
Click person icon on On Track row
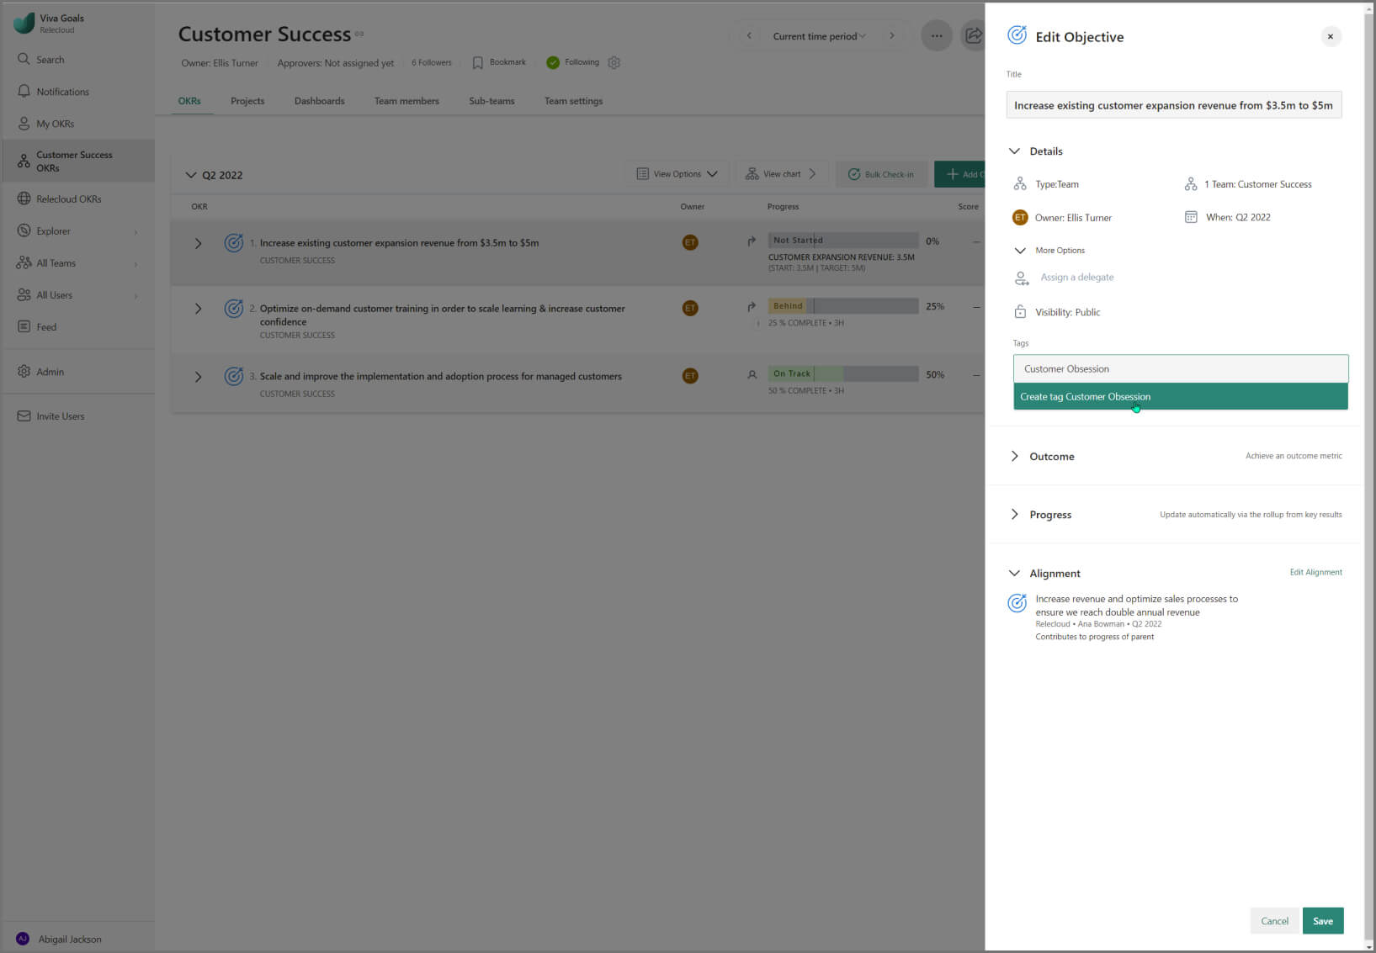click(x=752, y=375)
